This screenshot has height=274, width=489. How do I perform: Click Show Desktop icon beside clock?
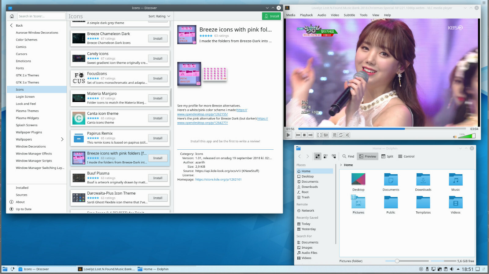tap(477, 269)
